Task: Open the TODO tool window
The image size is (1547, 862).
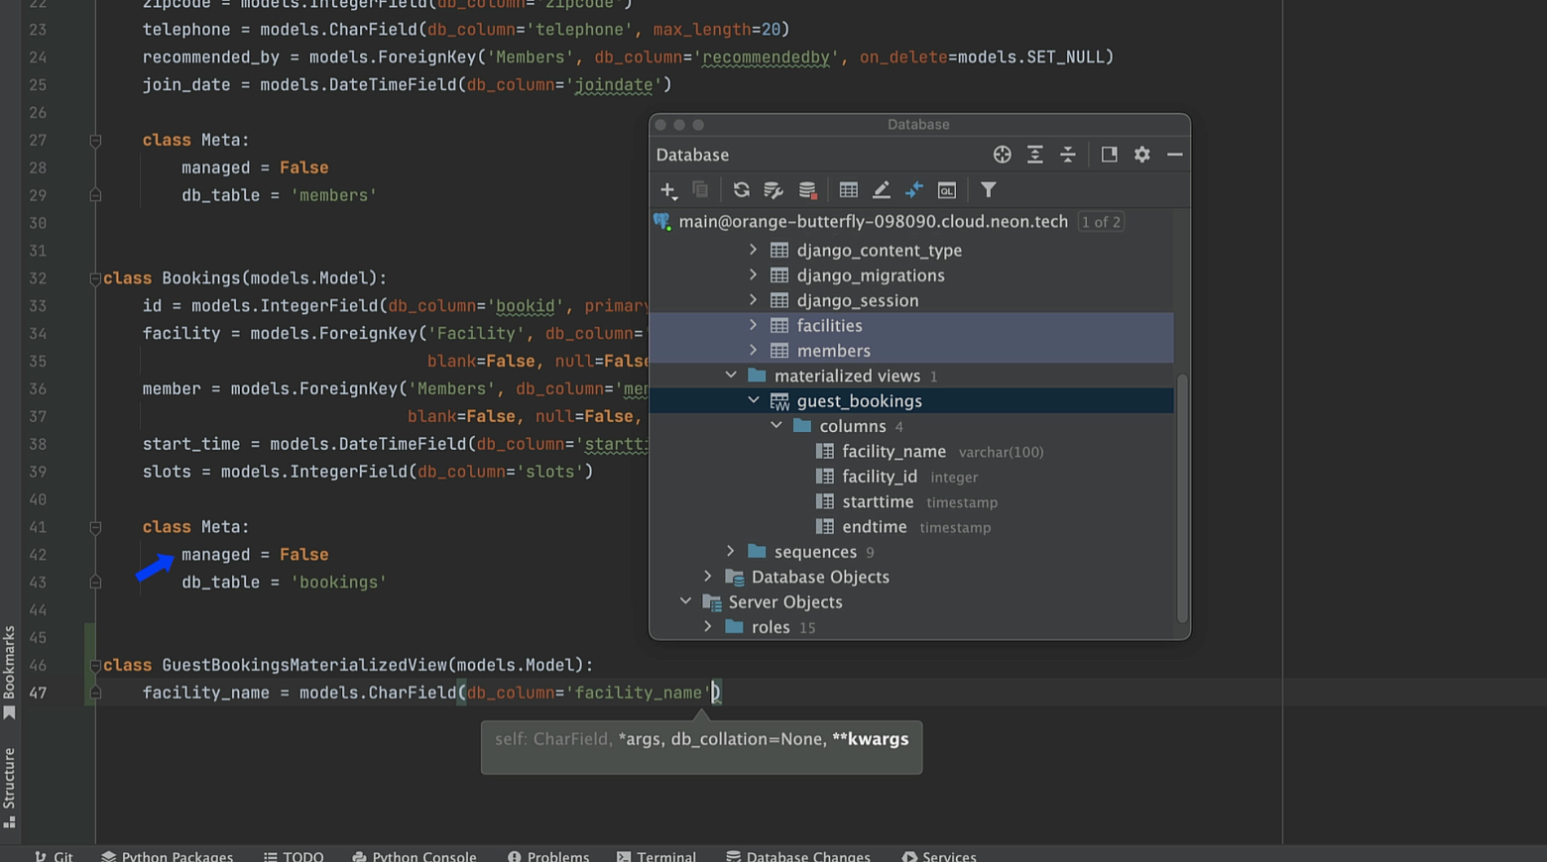Action: pos(295,855)
